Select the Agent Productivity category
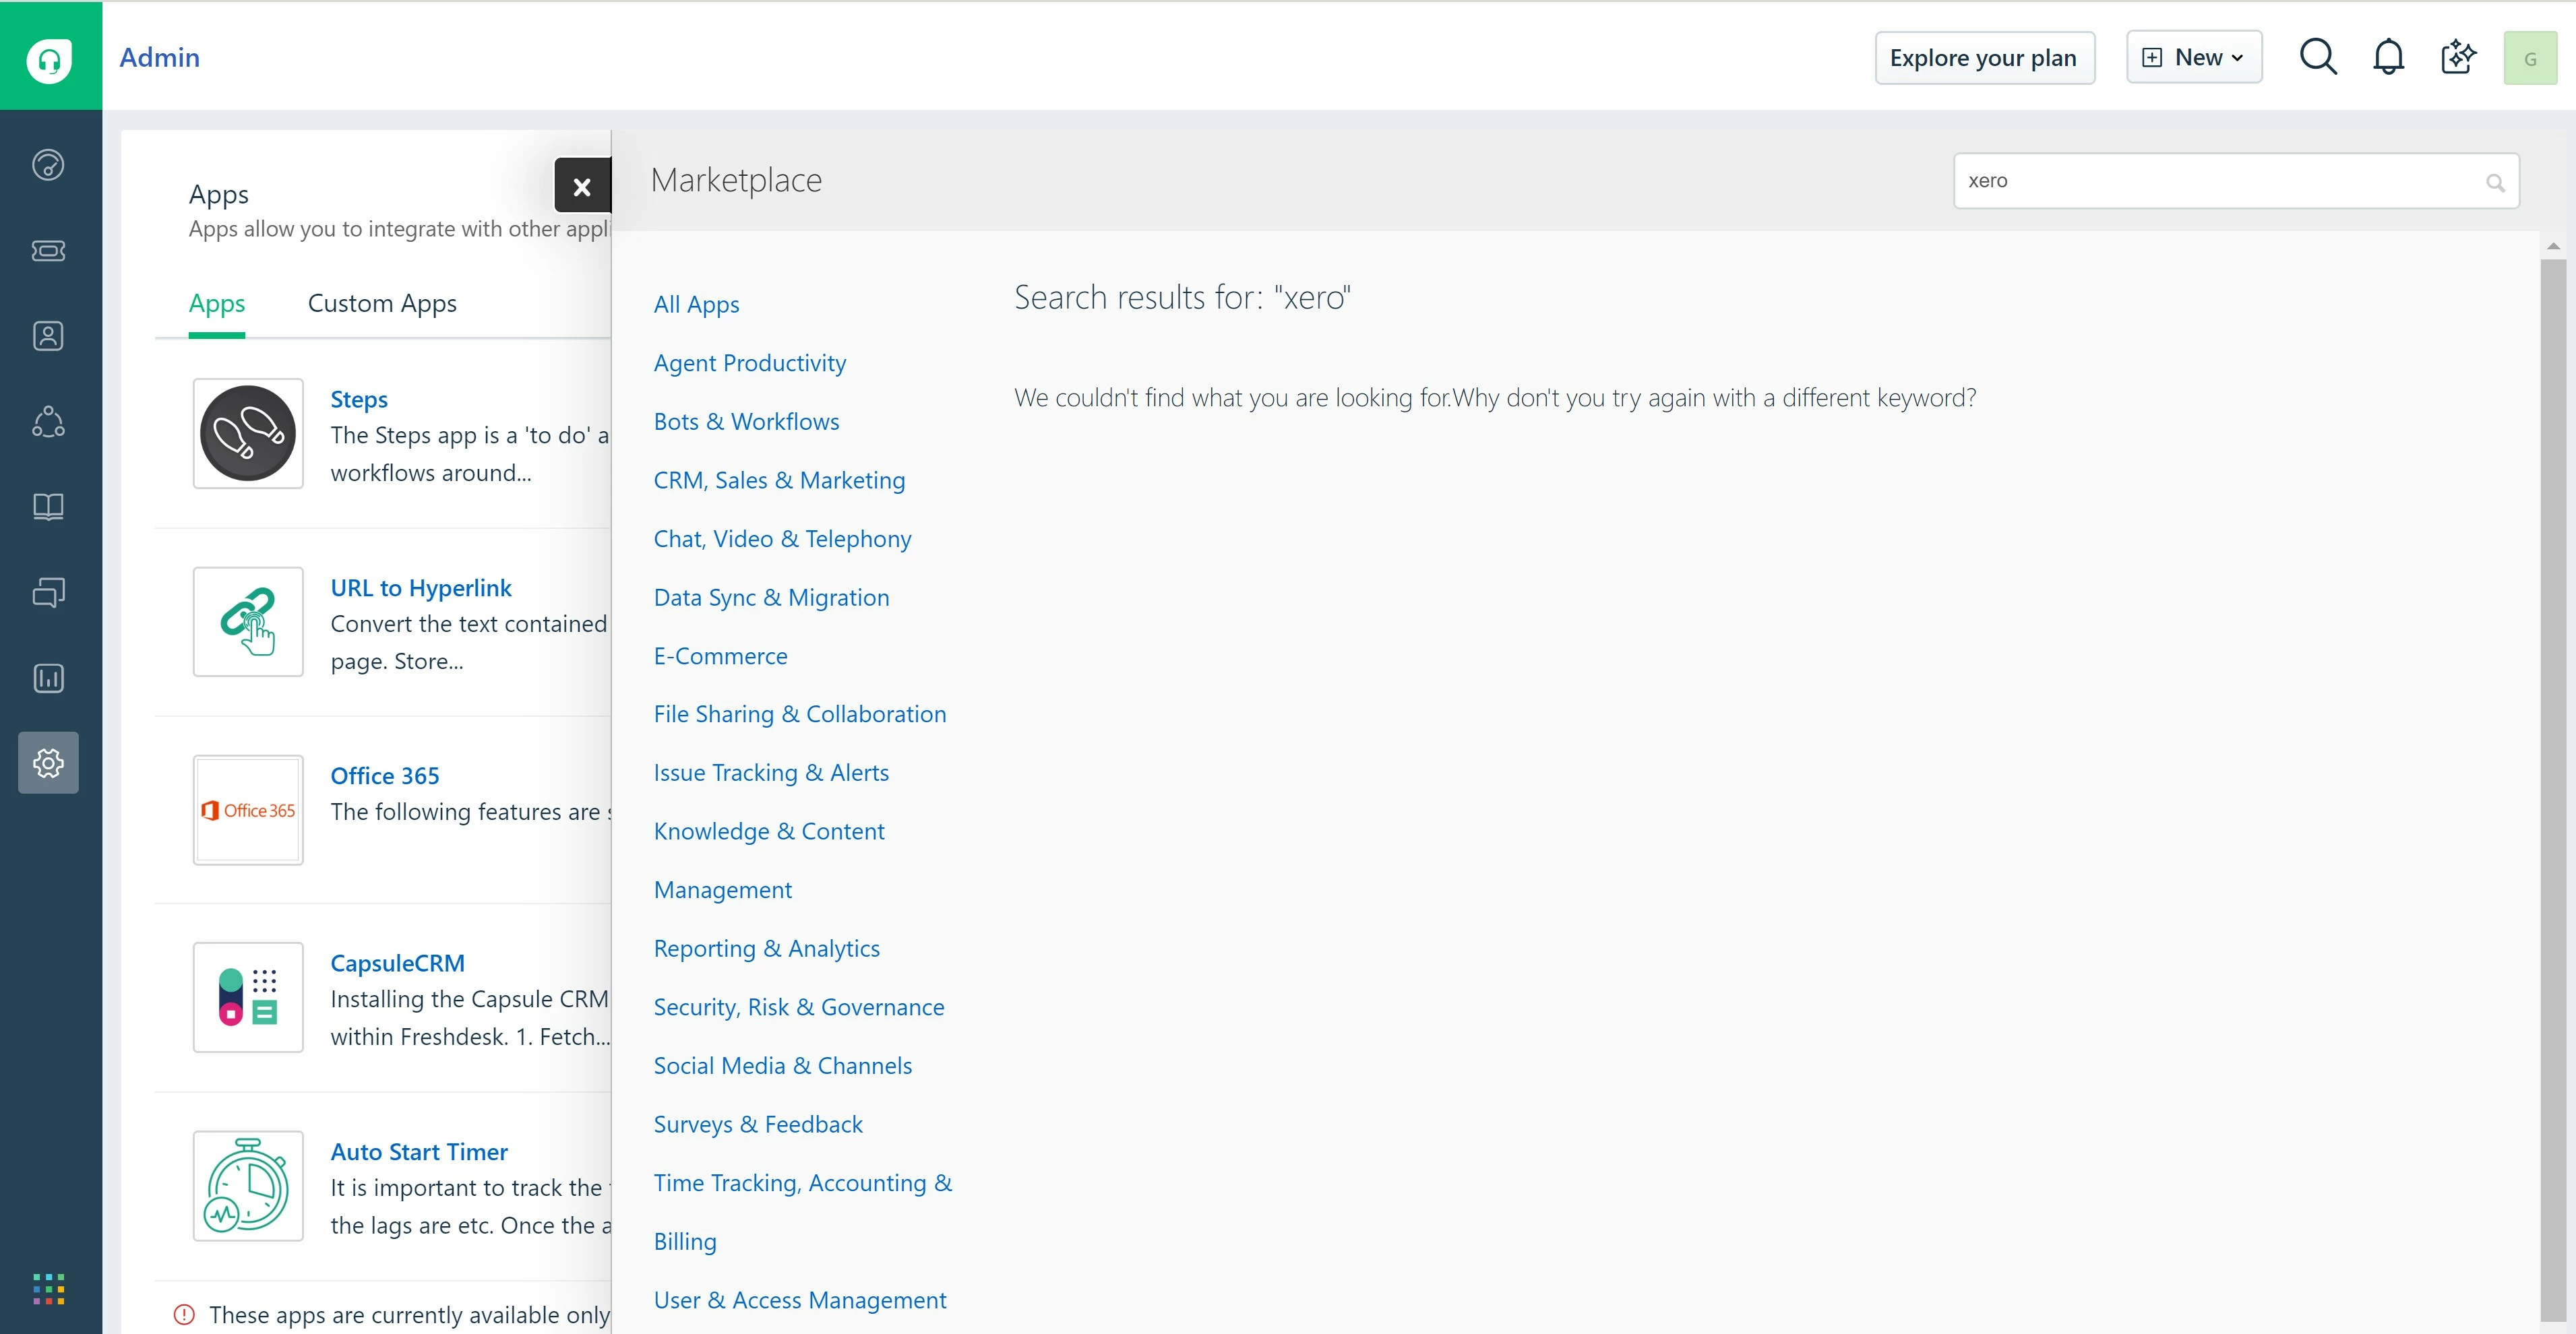 (750, 364)
